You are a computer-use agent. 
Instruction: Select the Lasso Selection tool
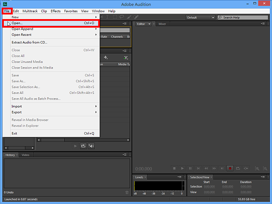point(122,17)
